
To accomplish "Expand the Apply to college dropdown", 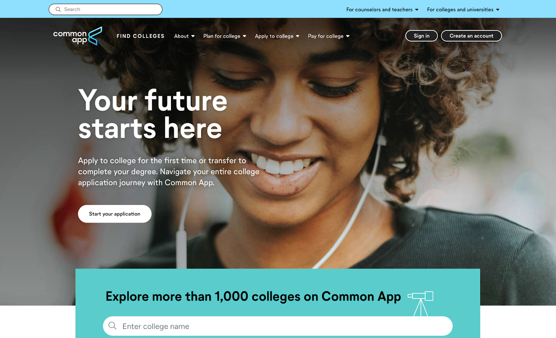I will [x=277, y=36].
